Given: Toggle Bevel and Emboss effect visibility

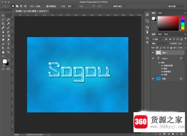Looking at the screenshot, I should pyautogui.click(x=162, y=66).
